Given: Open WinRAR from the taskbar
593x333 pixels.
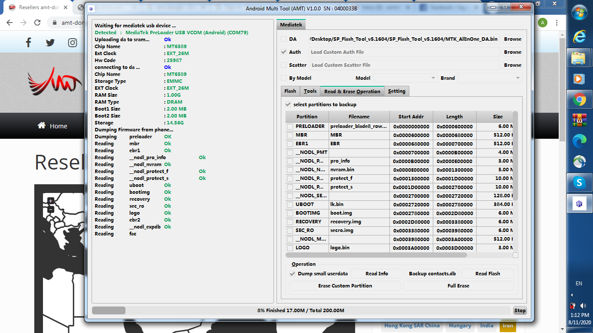Looking at the screenshot, I should pyautogui.click(x=579, y=121).
